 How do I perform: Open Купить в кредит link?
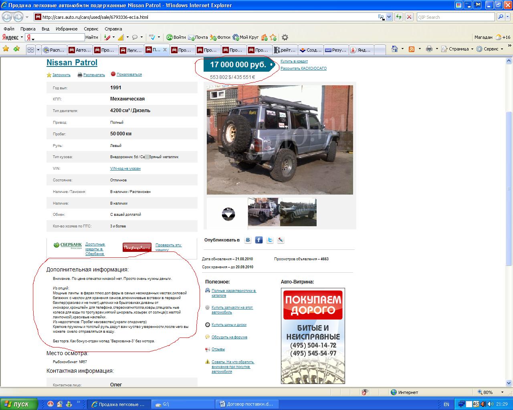[x=294, y=61]
